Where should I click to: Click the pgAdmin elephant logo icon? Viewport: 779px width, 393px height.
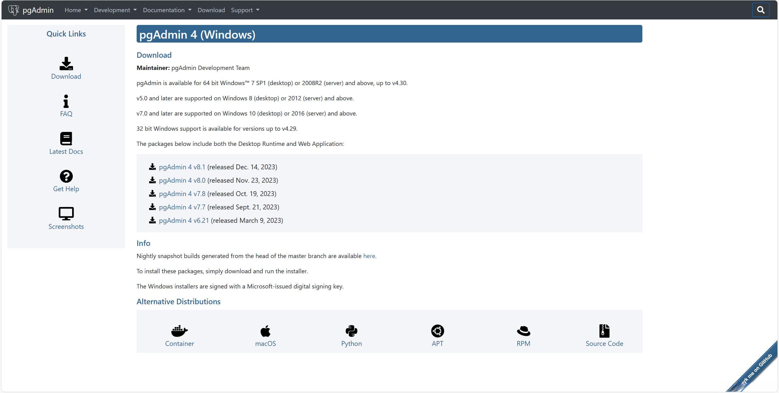tap(13, 10)
